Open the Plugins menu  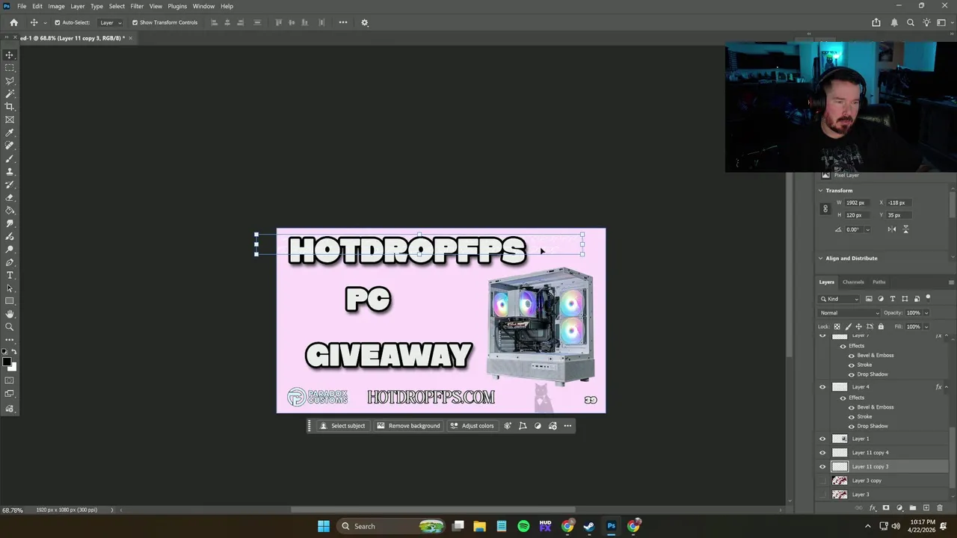(177, 6)
